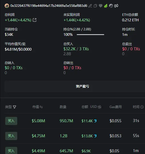Viewport: 145px width, 154px height.
Task: Click the wallet address text
Action: (49, 6)
